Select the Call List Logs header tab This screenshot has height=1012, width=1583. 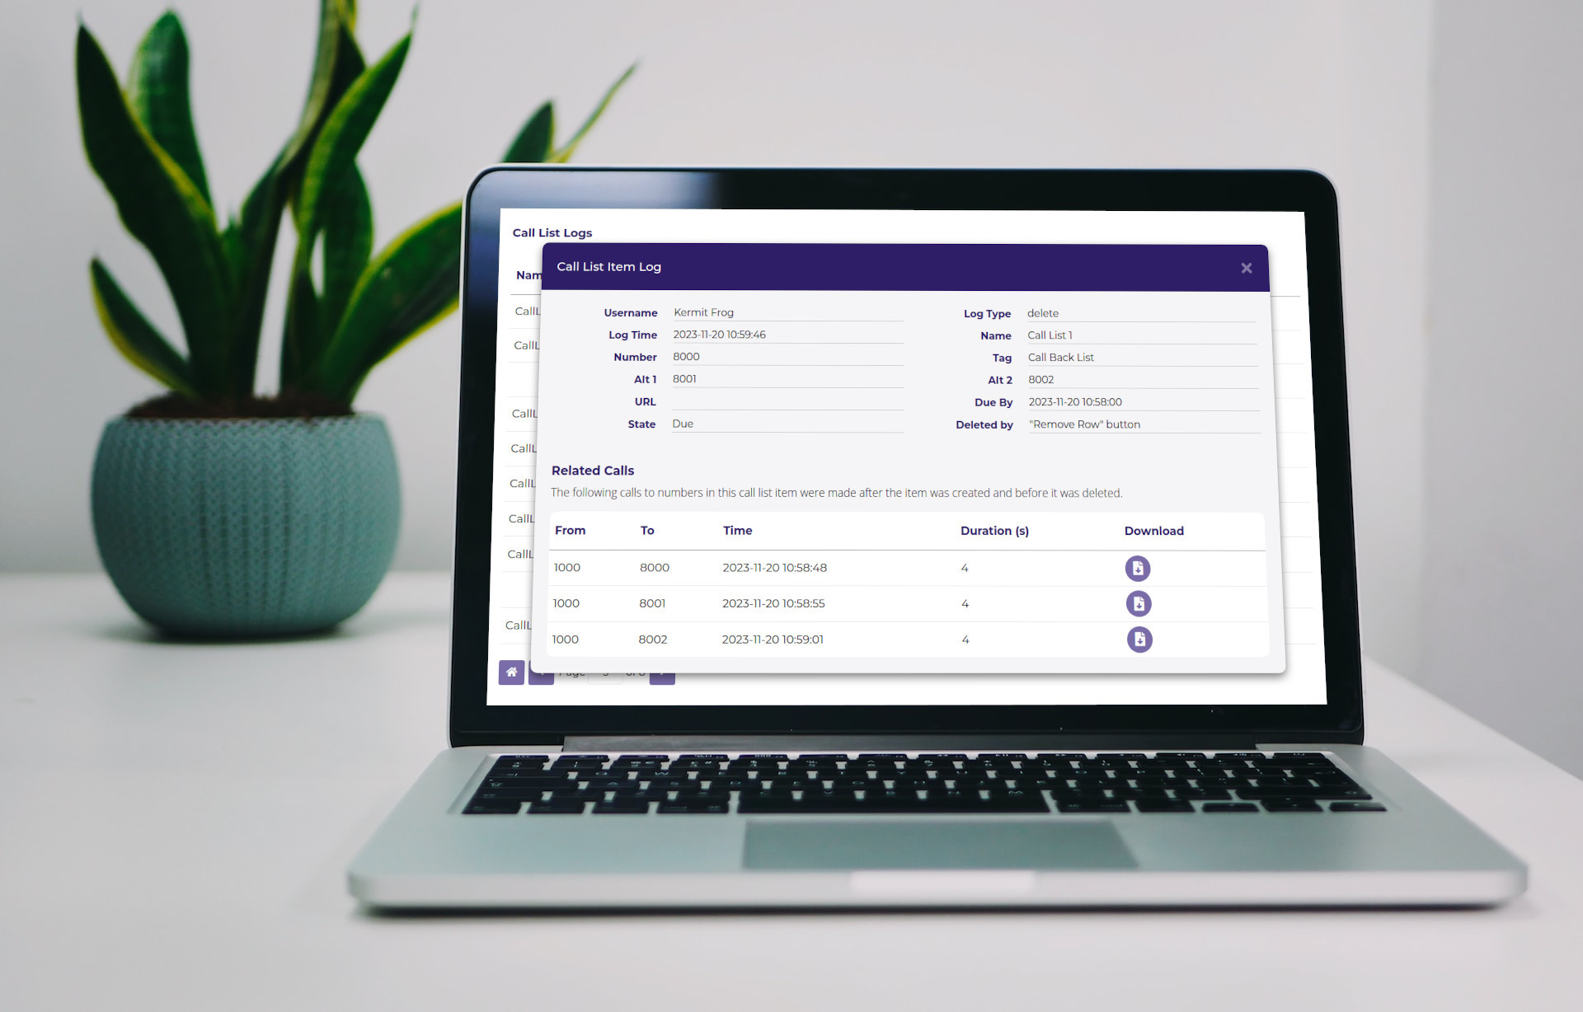[x=554, y=232]
